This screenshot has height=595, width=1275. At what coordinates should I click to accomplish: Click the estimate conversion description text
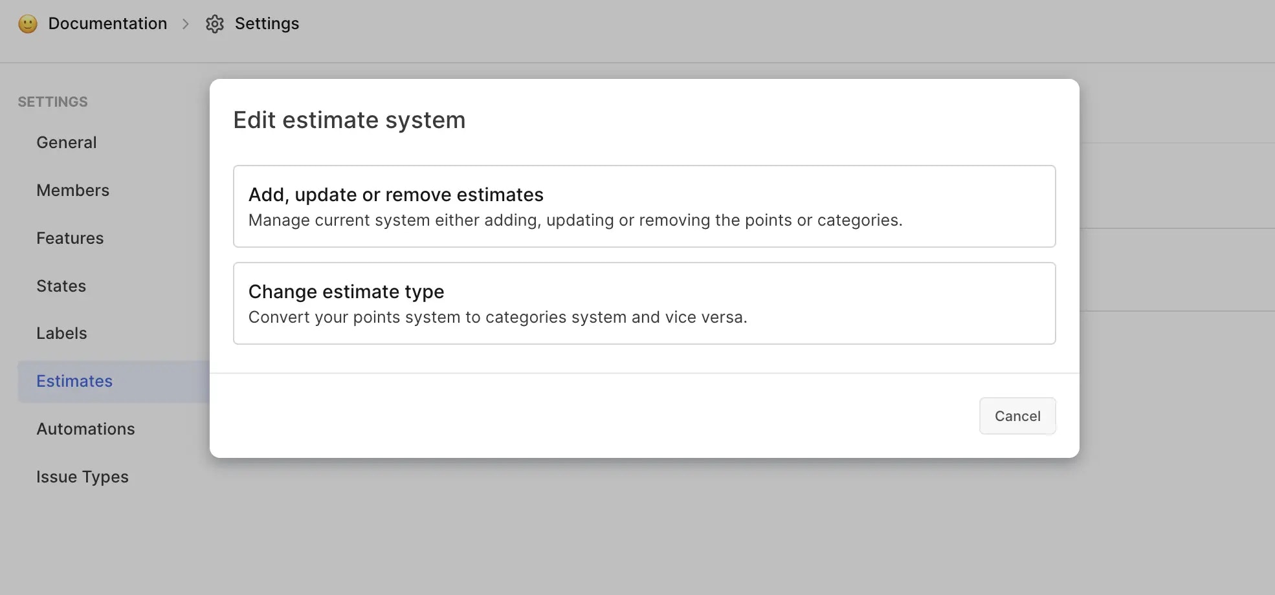(x=498, y=317)
